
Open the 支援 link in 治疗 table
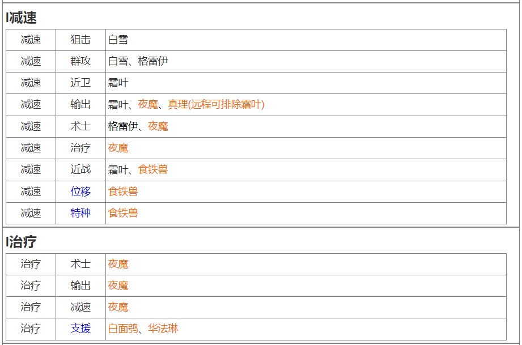click(x=80, y=329)
